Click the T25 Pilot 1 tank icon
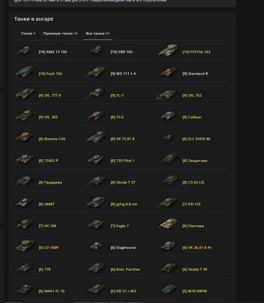264x303 pixels. tap(96, 159)
